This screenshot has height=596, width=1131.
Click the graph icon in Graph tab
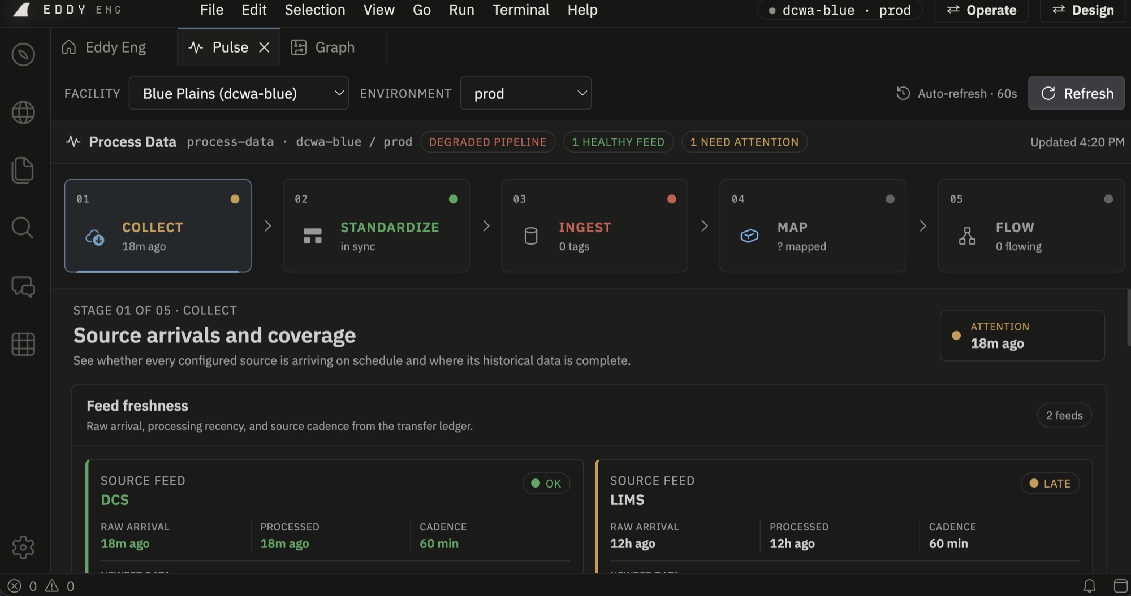pos(299,47)
